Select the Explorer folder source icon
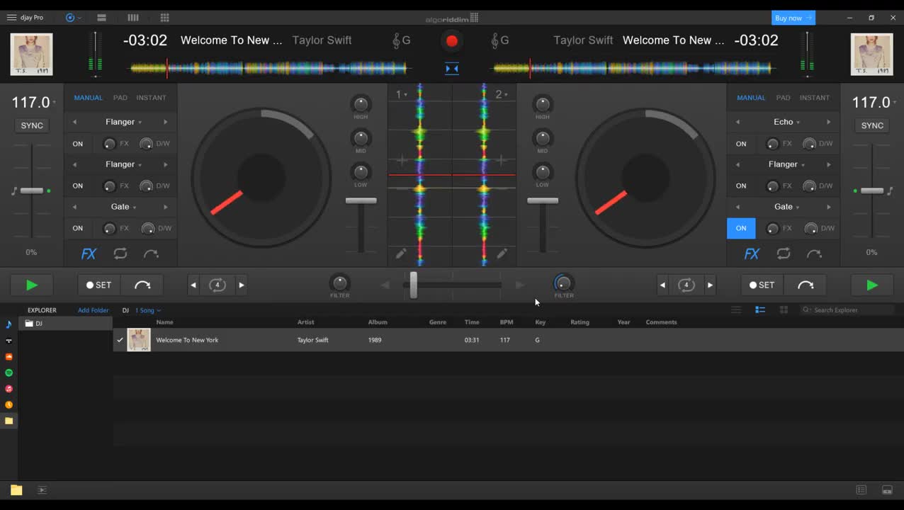Screen dimensions: 904x510 (9, 421)
